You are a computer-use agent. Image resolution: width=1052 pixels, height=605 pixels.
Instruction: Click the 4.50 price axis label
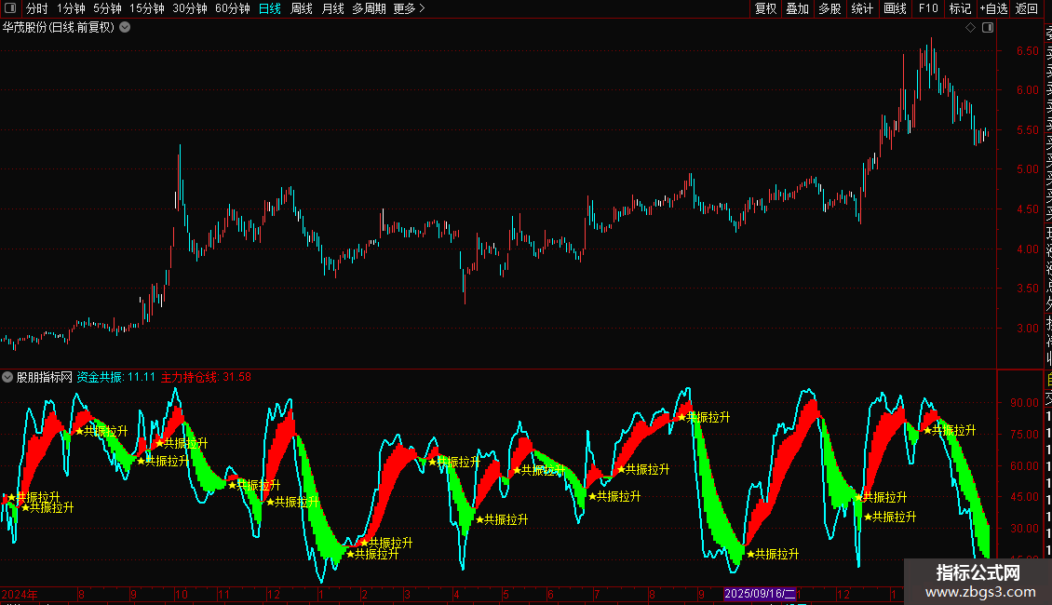point(1027,209)
